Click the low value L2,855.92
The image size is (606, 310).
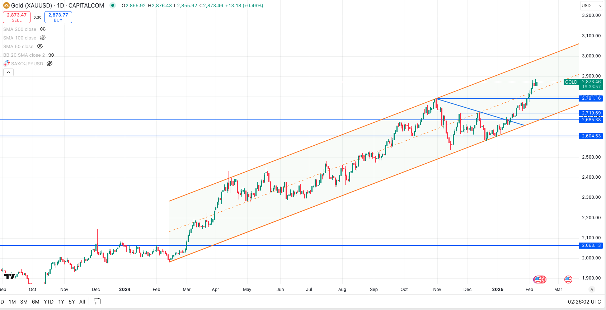185,5
